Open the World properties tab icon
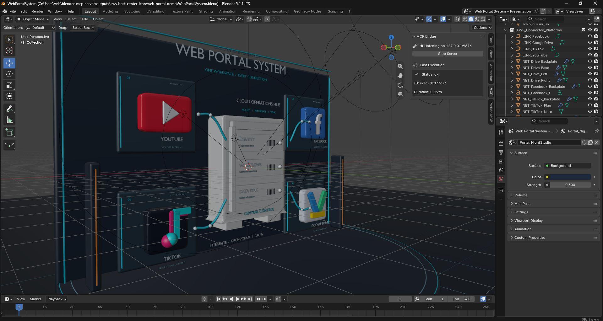The image size is (603, 321). (x=501, y=179)
